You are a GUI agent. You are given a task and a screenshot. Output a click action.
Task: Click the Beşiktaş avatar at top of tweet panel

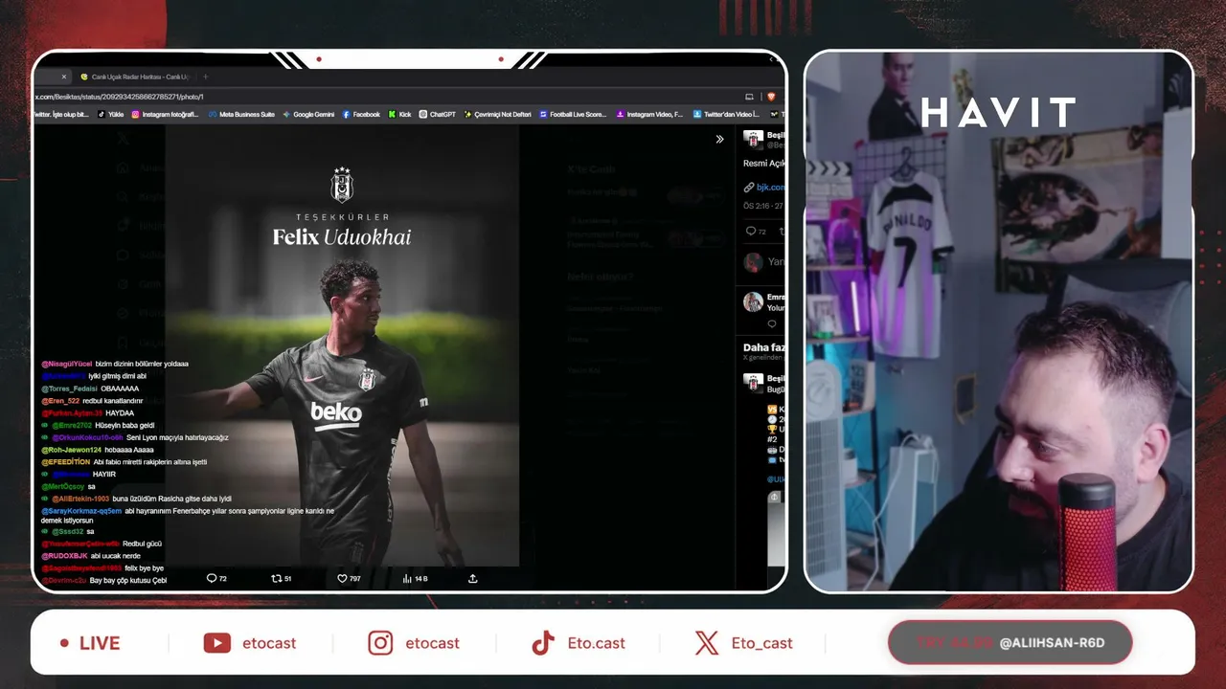click(754, 140)
